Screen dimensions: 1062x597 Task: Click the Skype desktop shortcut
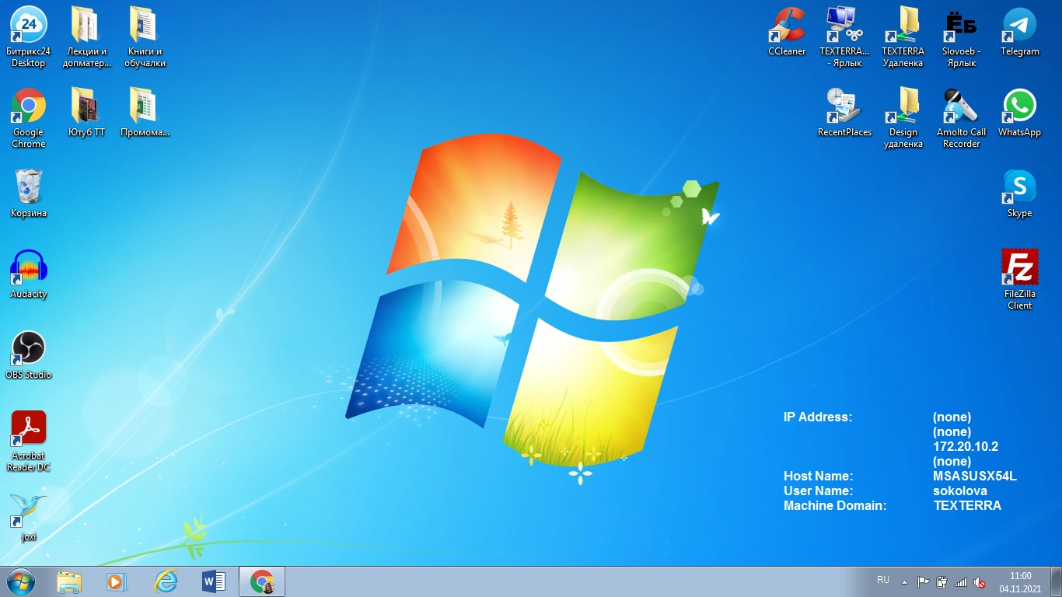[x=1020, y=193]
